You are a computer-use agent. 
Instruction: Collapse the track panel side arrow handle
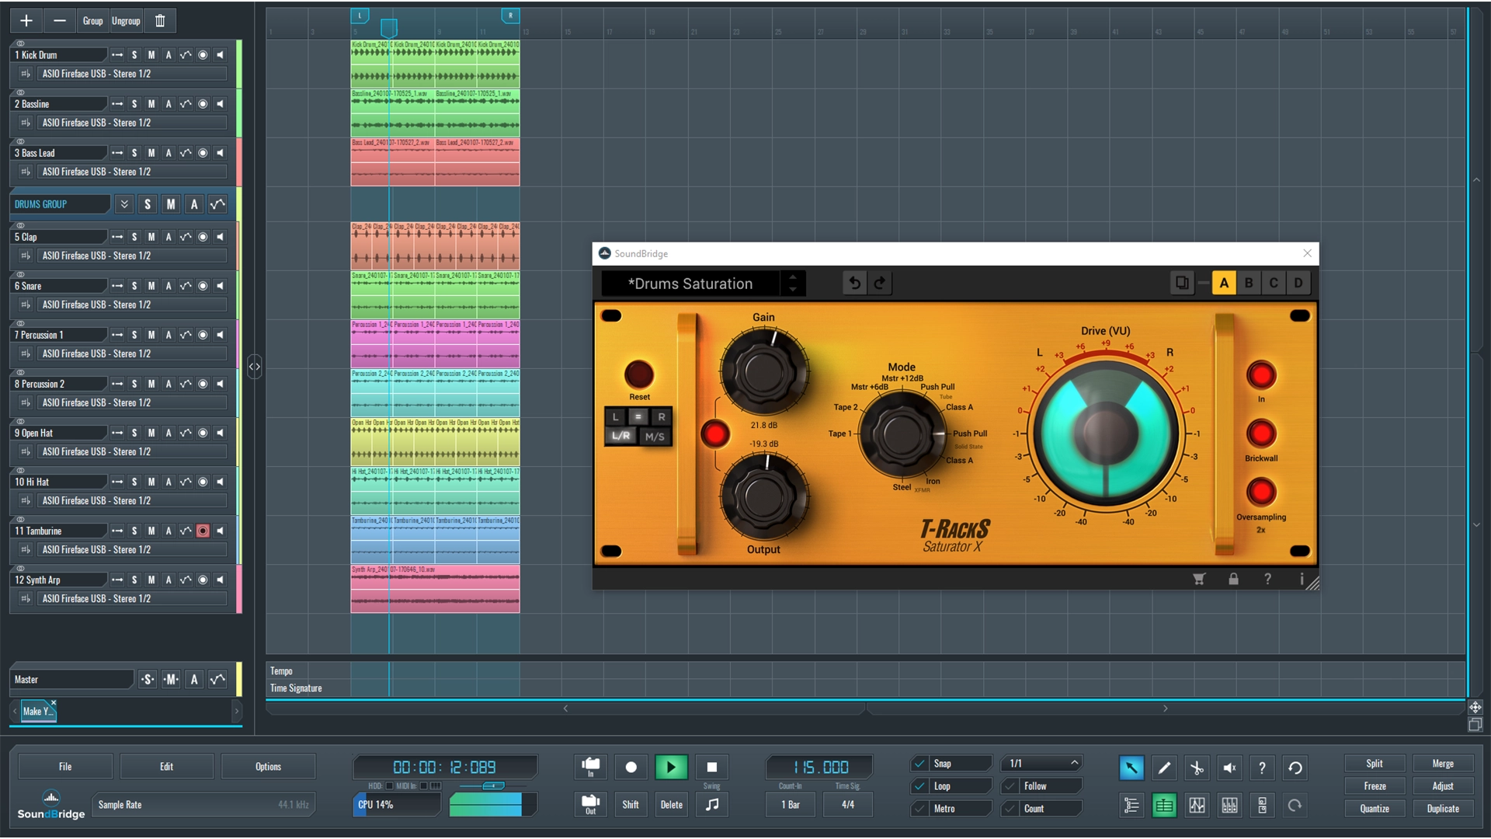(x=255, y=366)
